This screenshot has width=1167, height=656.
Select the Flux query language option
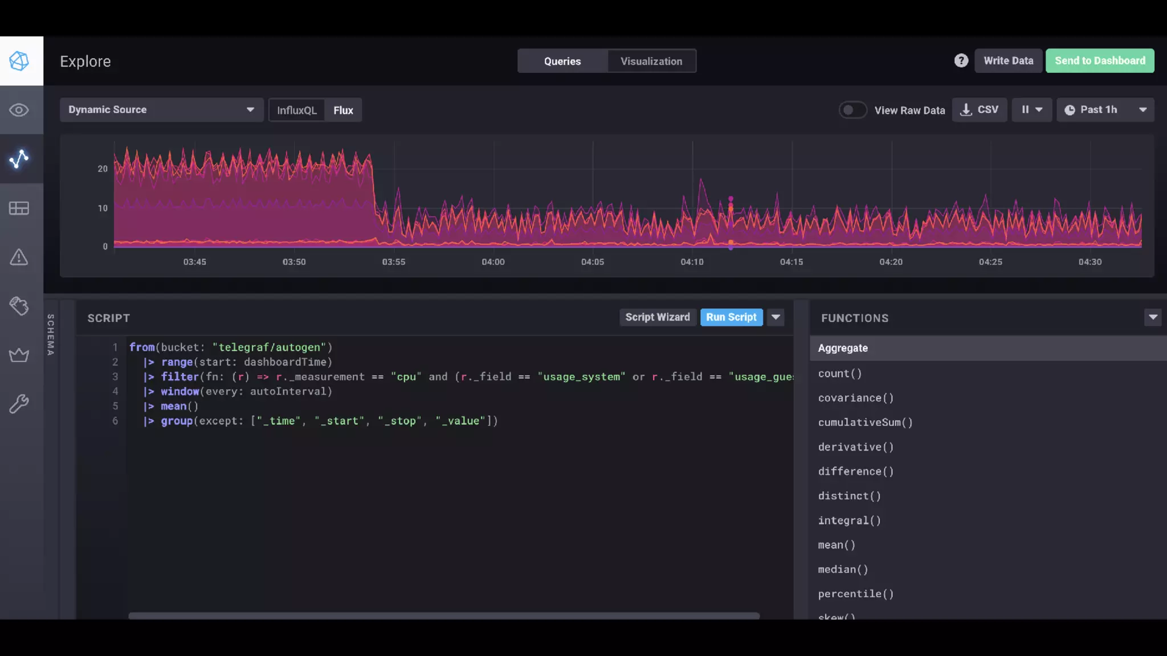343,110
